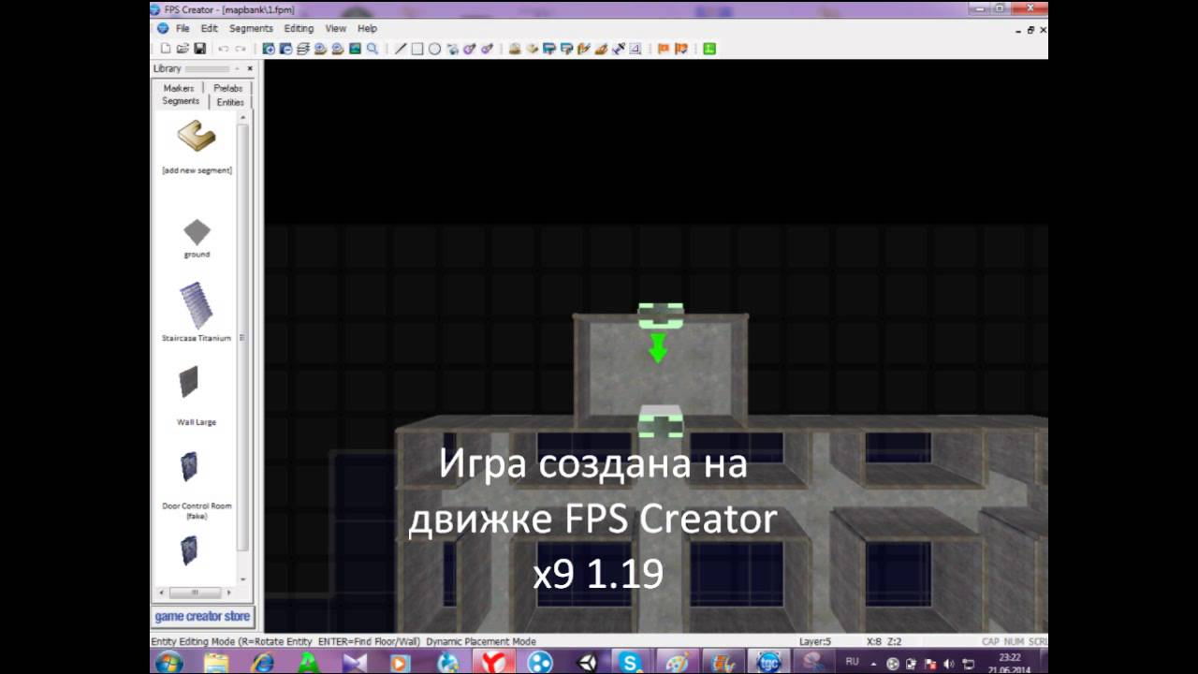Open the Yandex browser taskbar icon
The width and height of the screenshot is (1198, 674).
492,662
